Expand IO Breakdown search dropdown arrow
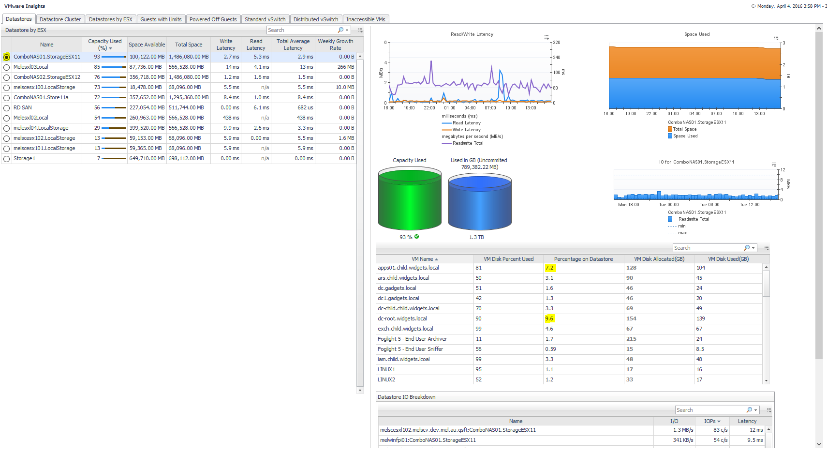This screenshot has width=827, height=454. click(x=755, y=410)
